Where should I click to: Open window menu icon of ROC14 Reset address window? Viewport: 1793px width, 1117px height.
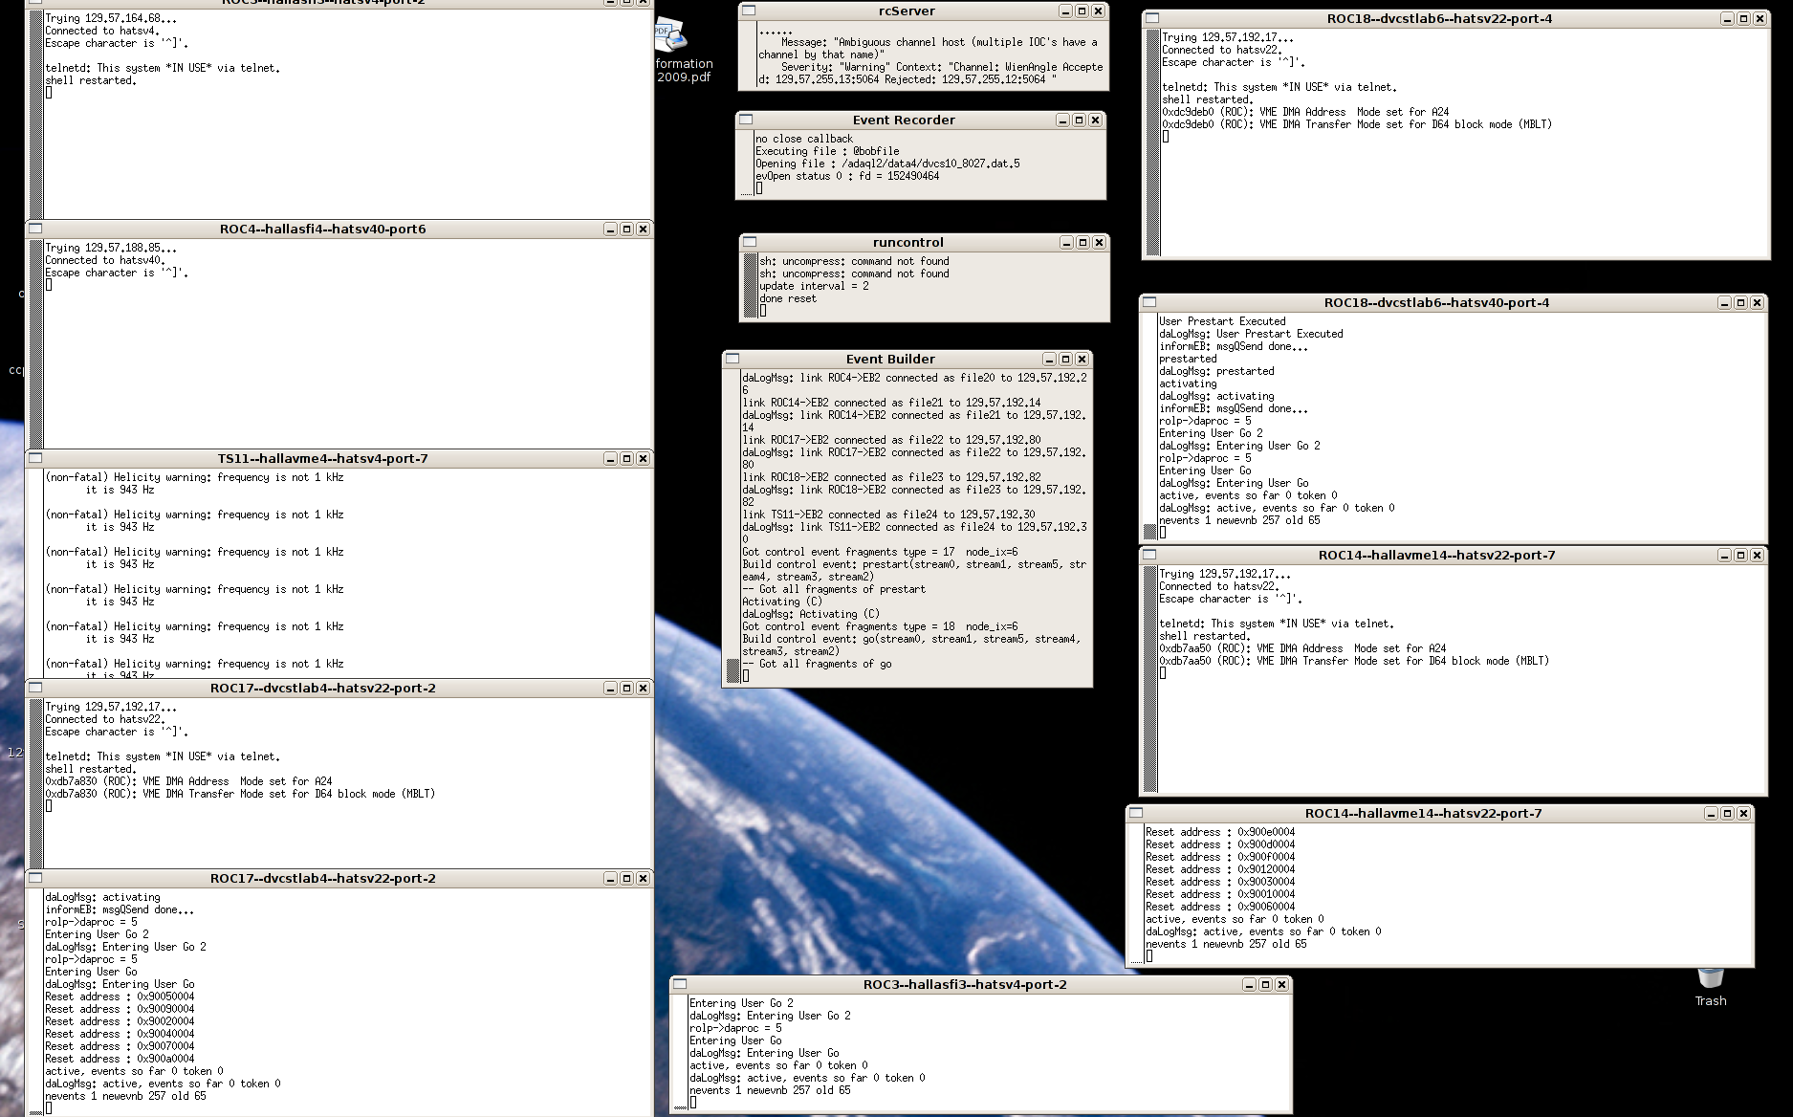tap(1136, 813)
